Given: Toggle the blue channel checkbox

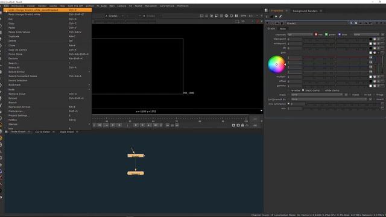Looking at the screenshot, I should [340, 34].
